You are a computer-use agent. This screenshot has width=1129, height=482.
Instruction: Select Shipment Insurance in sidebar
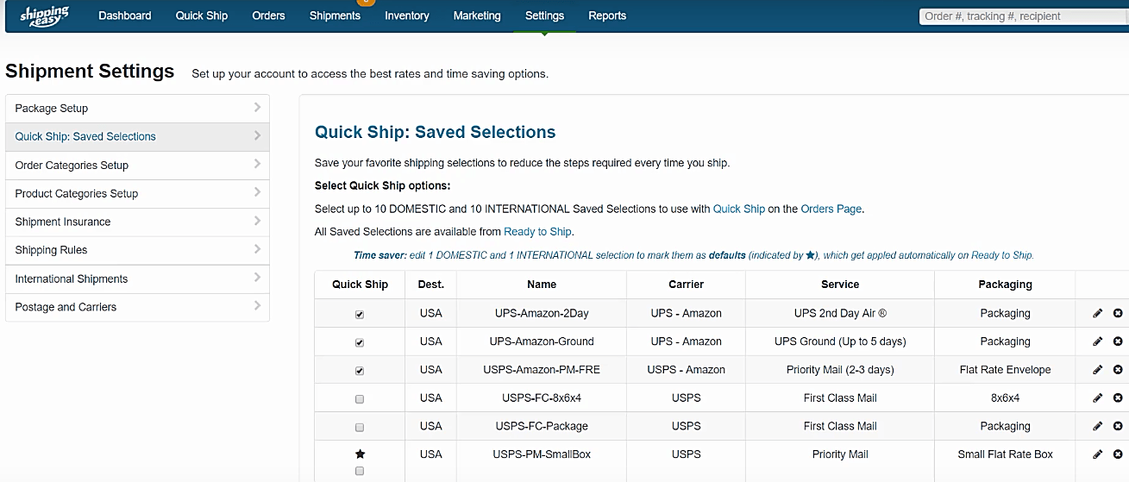[137, 222]
